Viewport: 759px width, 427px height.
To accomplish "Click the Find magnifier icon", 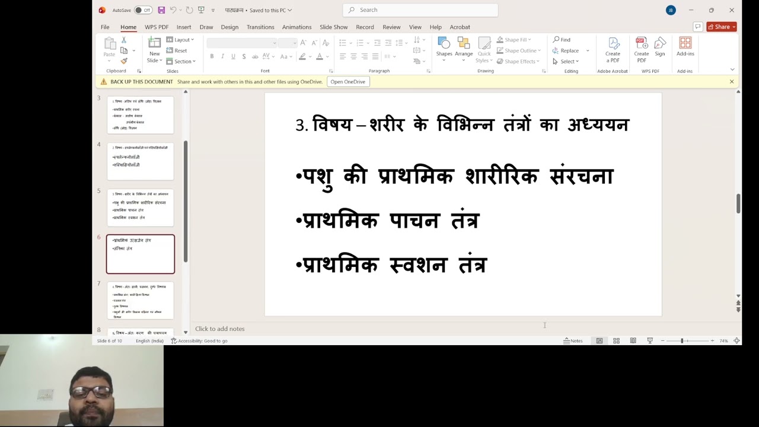I will point(556,40).
